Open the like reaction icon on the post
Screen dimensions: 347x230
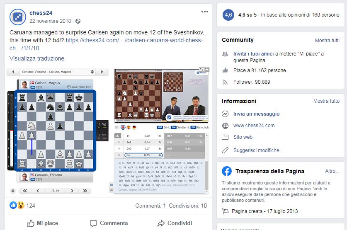(x=13, y=205)
